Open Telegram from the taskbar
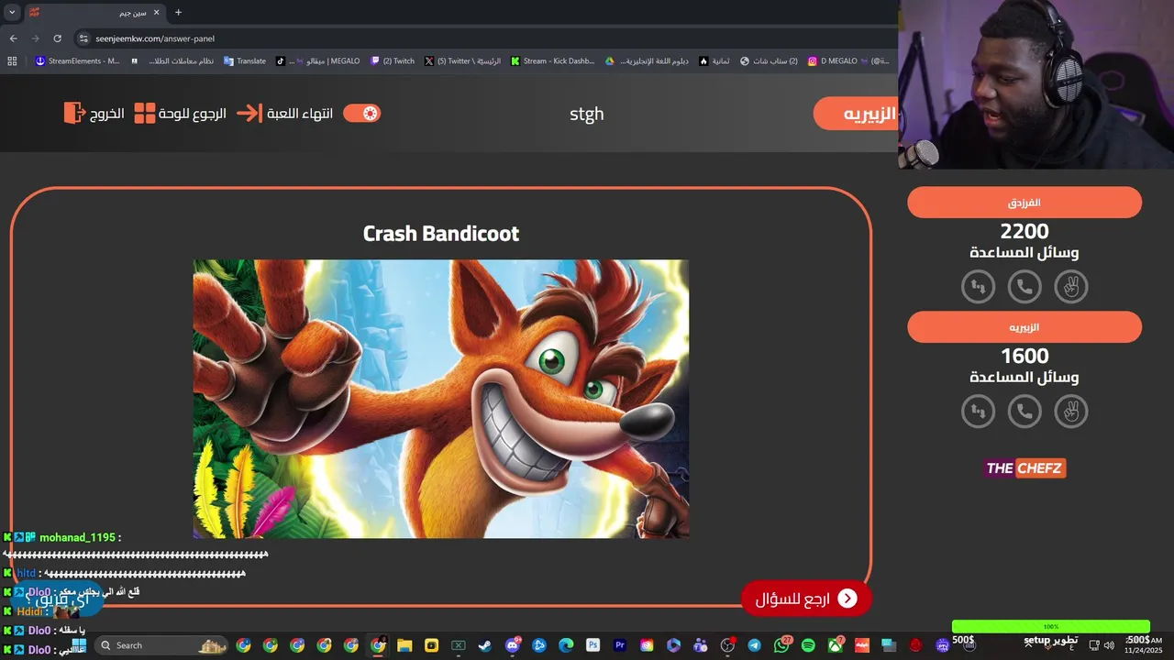The image size is (1174, 660). click(x=755, y=645)
